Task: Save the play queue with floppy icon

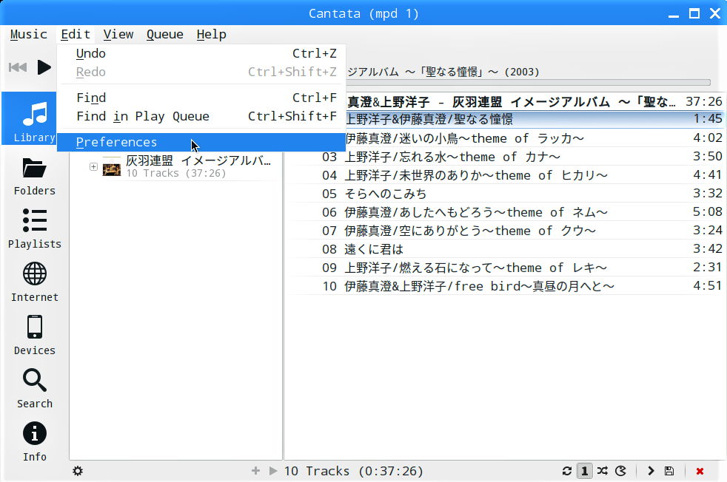Action: 669,471
